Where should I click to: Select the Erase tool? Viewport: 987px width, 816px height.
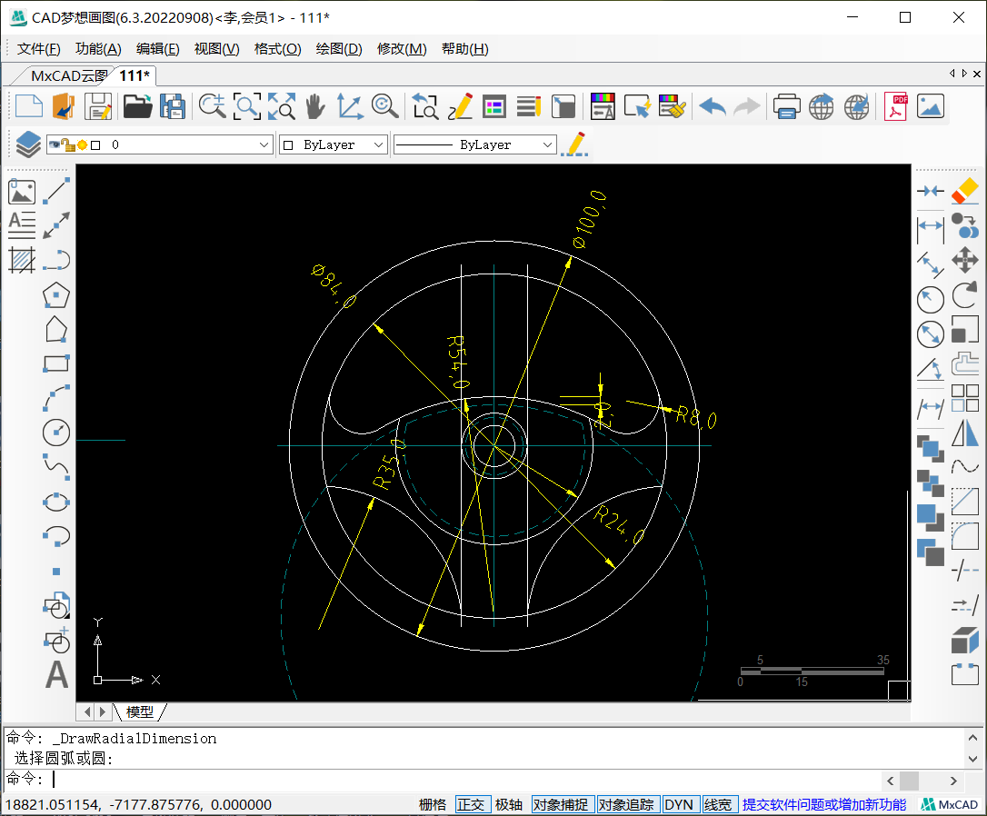[964, 191]
